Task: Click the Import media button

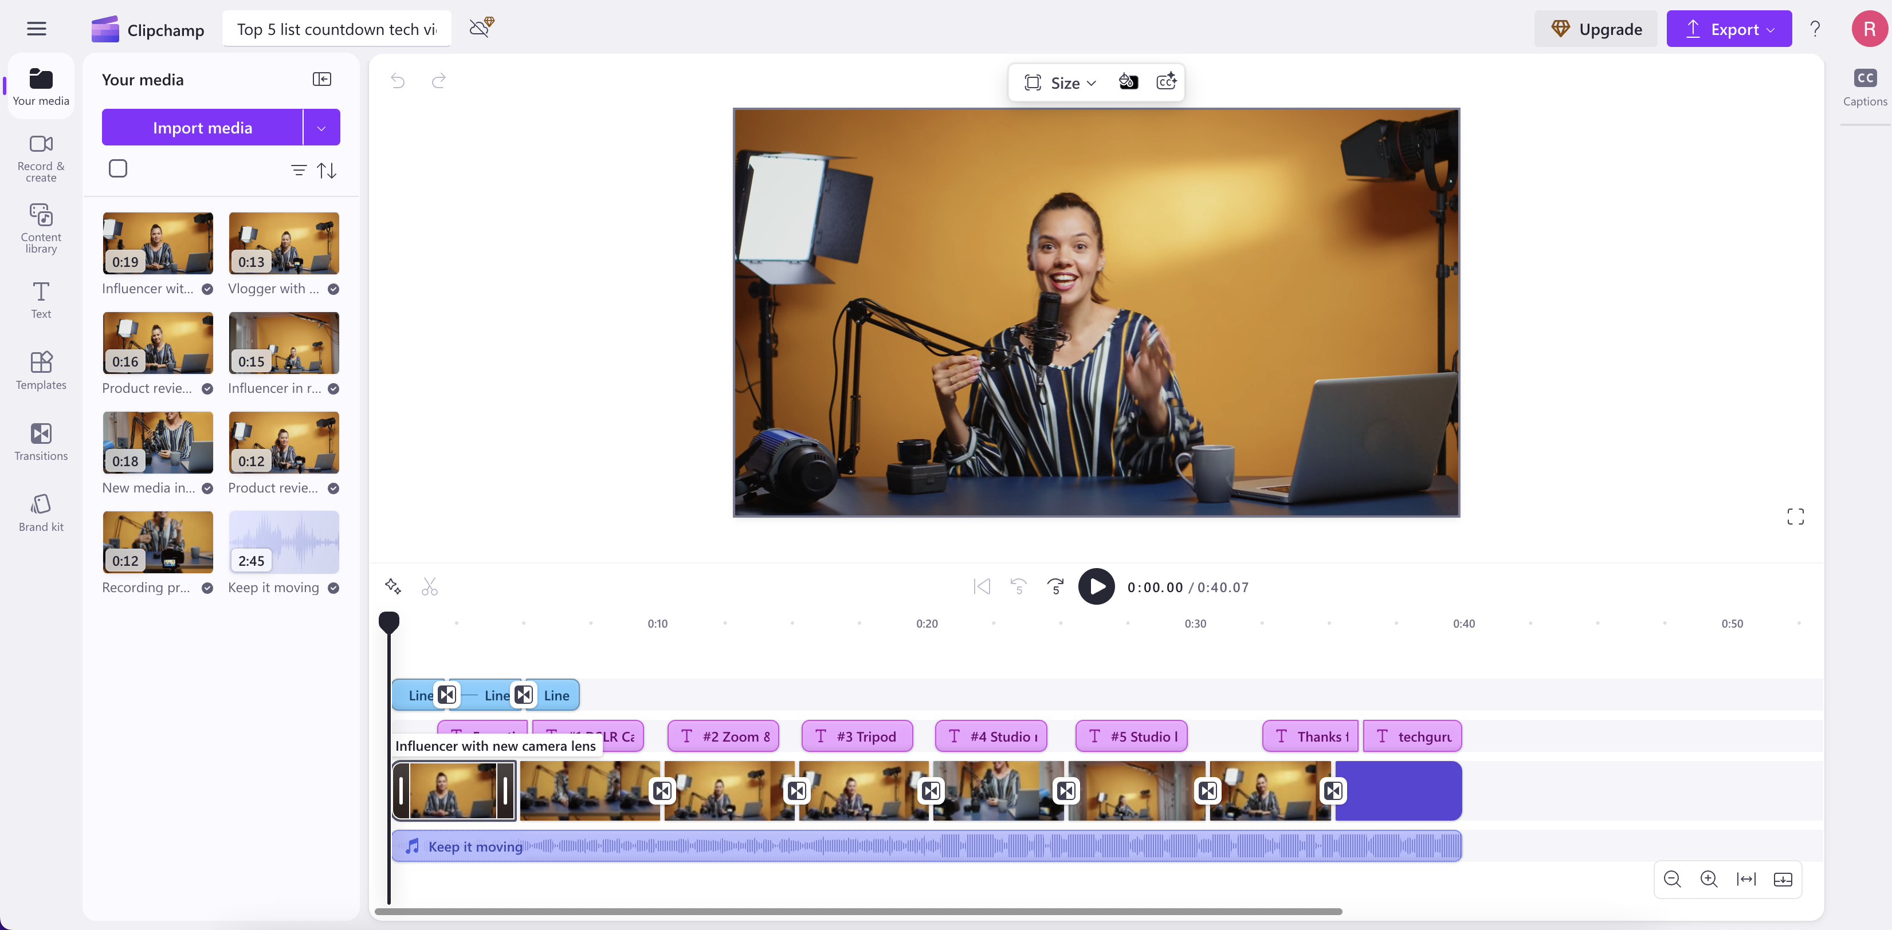Action: pos(202,127)
